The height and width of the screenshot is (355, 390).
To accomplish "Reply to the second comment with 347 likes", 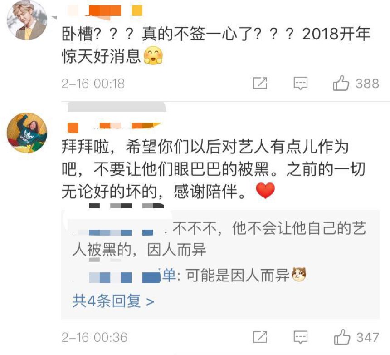I will (x=301, y=337).
